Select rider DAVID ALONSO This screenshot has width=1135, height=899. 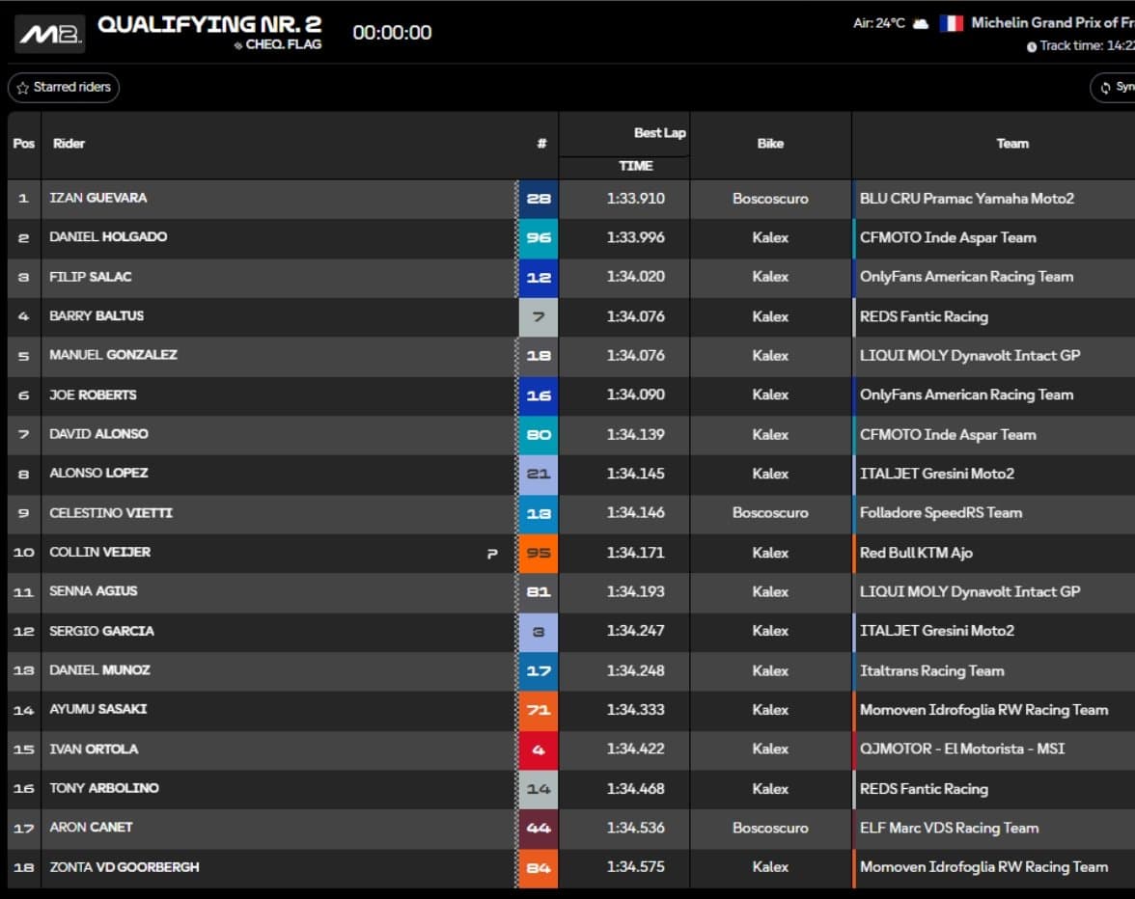(98, 433)
